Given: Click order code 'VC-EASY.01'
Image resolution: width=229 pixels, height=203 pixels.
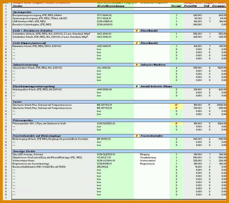Looking at the screenshot, I should tap(104, 157).
